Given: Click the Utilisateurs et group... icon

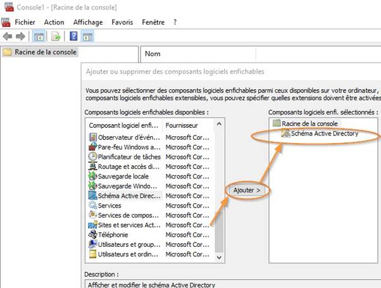Looking at the screenshot, I should pos(93,244).
